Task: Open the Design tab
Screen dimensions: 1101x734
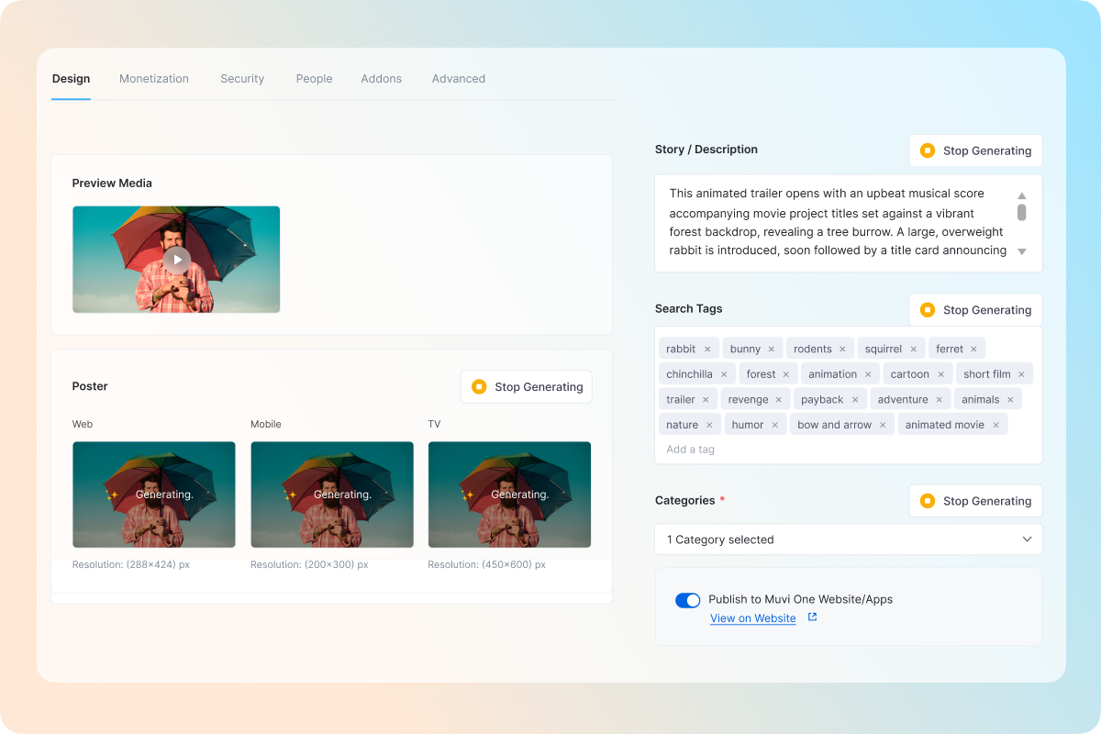Action: pyautogui.click(x=71, y=79)
